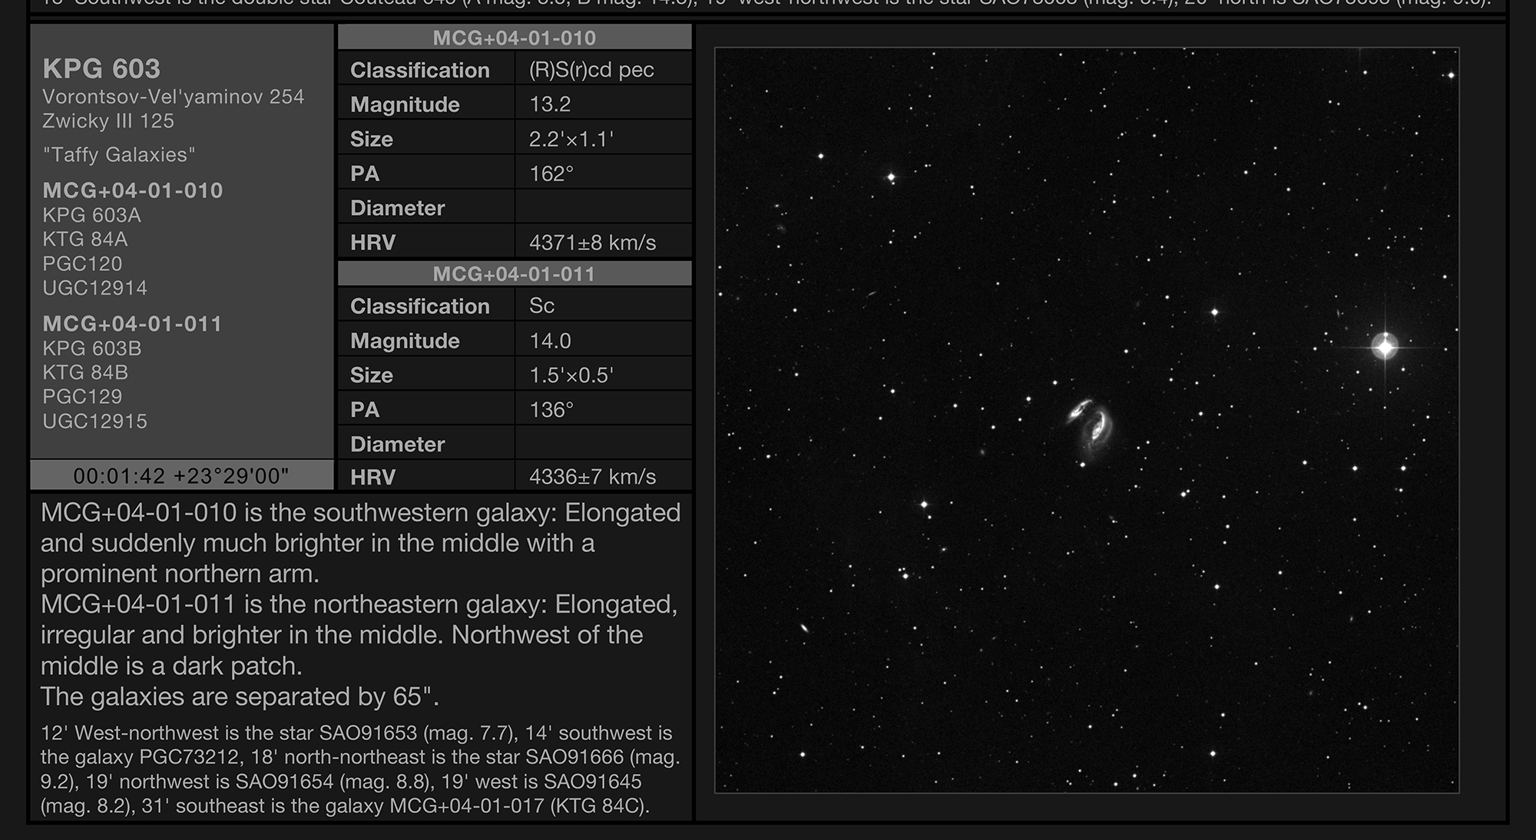Select magnitude value 13.2
This screenshot has width=1536, height=840.
pos(550,104)
